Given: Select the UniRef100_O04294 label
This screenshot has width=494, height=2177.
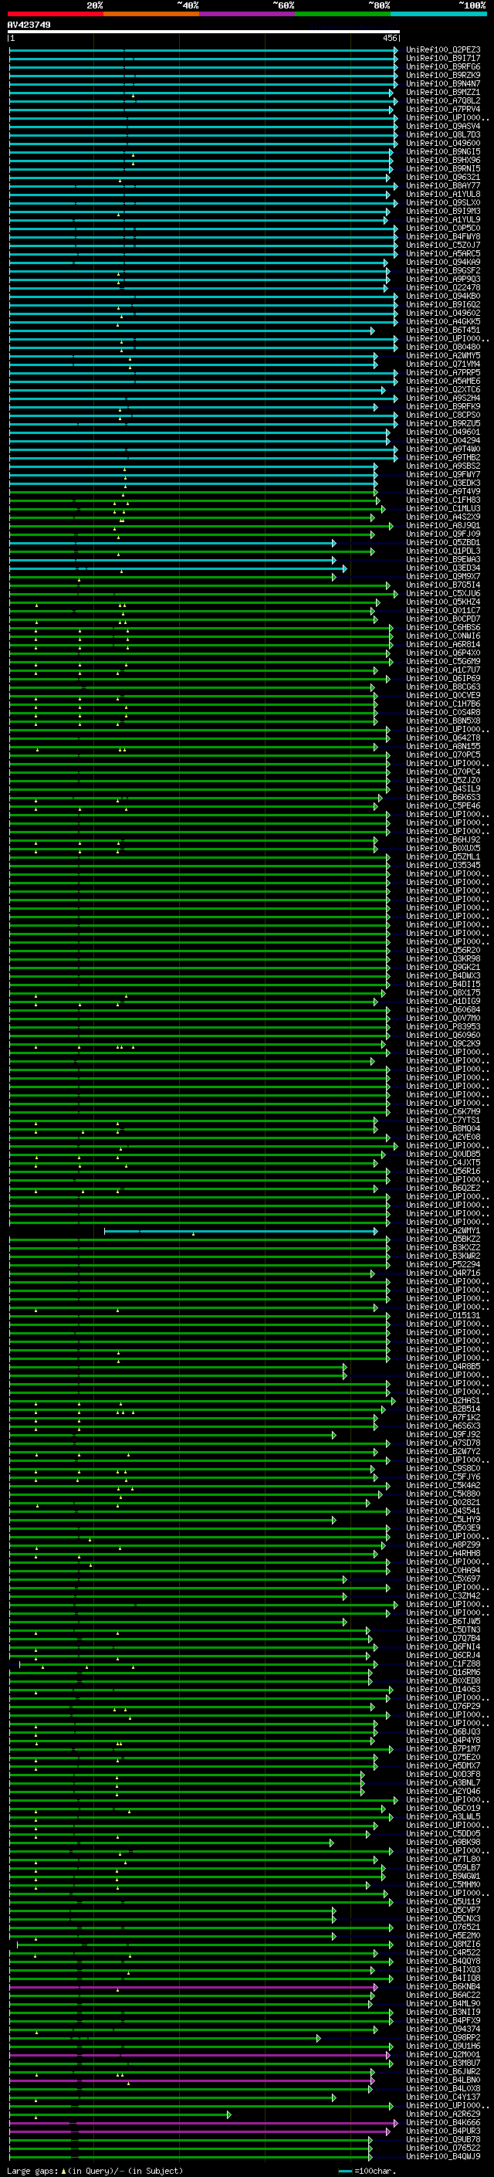Looking at the screenshot, I should pyautogui.click(x=442, y=440).
